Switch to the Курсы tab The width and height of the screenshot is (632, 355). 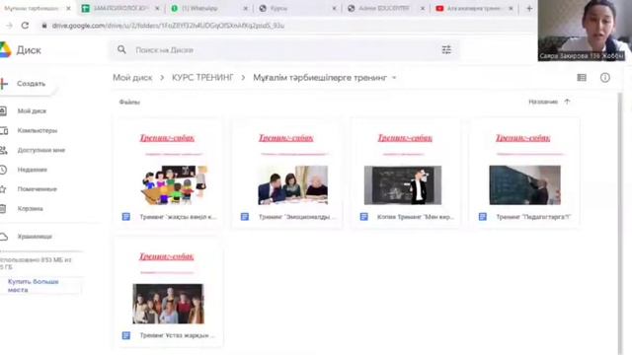[296, 9]
